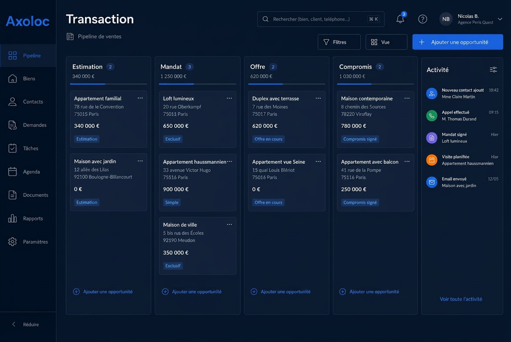The height and width of the screenshot is (342, 511).
Task: Open options menu on Duplex avec terrasse card
Action: pos(318,98)
